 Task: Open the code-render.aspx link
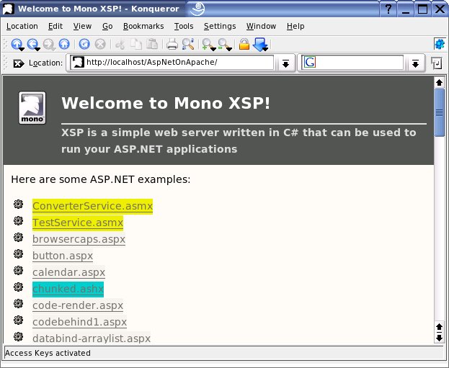78,305
